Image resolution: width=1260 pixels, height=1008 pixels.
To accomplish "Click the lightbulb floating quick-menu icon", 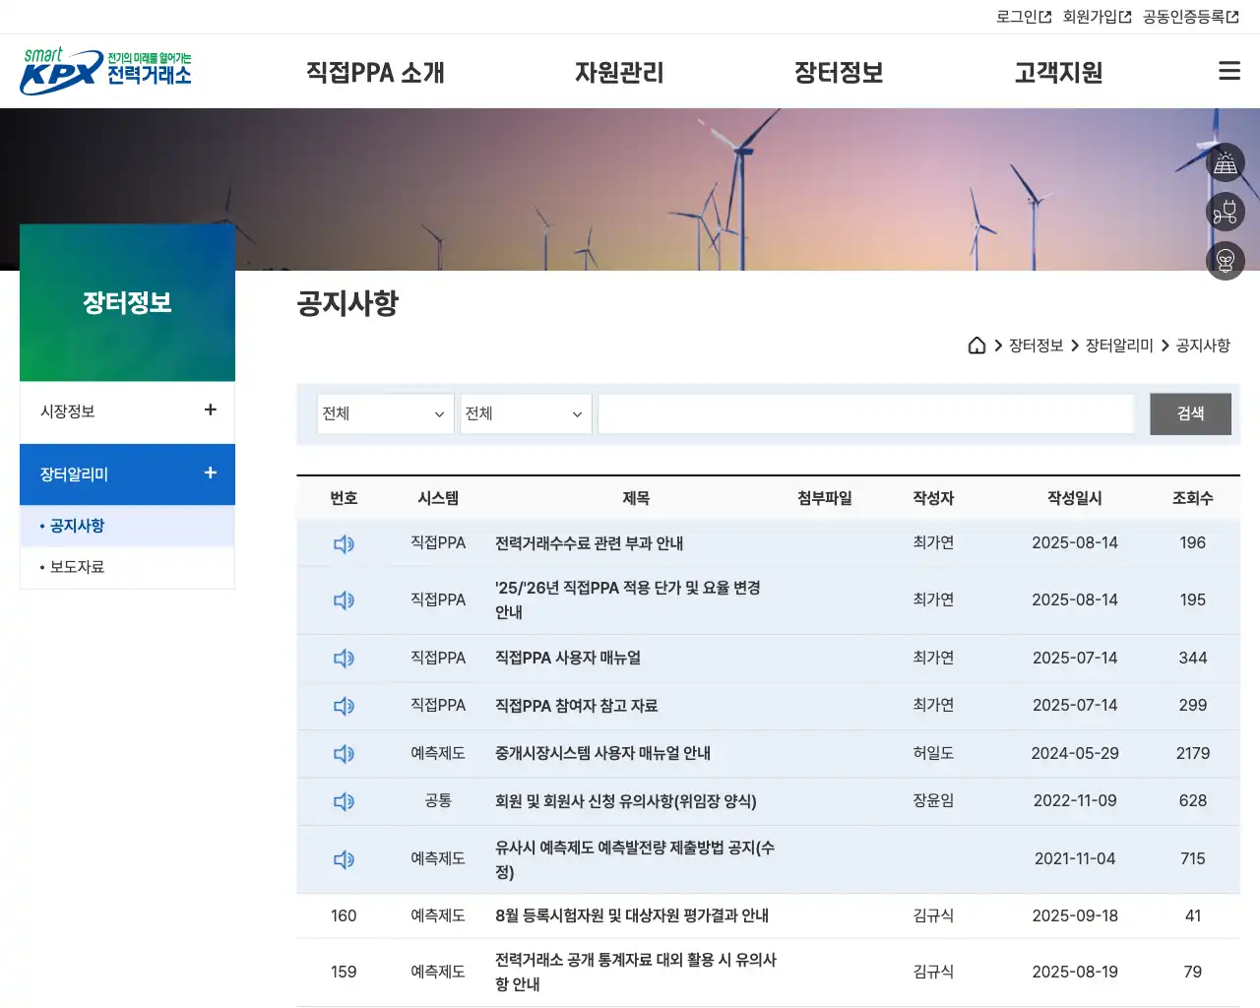I will pyautogui.click(x=1226, y=261).
